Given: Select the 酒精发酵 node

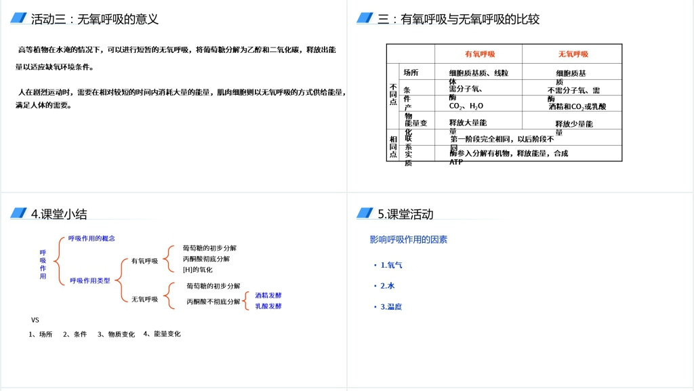Looking at the screenshot, I should 268,295.
